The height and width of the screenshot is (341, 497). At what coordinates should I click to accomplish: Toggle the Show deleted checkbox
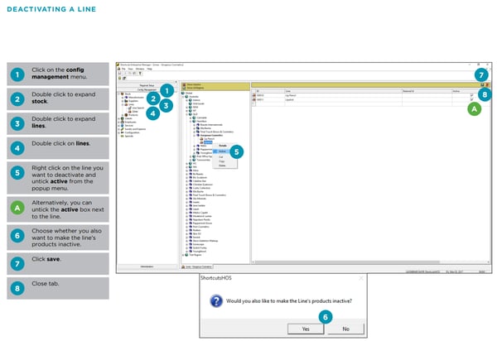pyautogui.click(x=184, y=84)
